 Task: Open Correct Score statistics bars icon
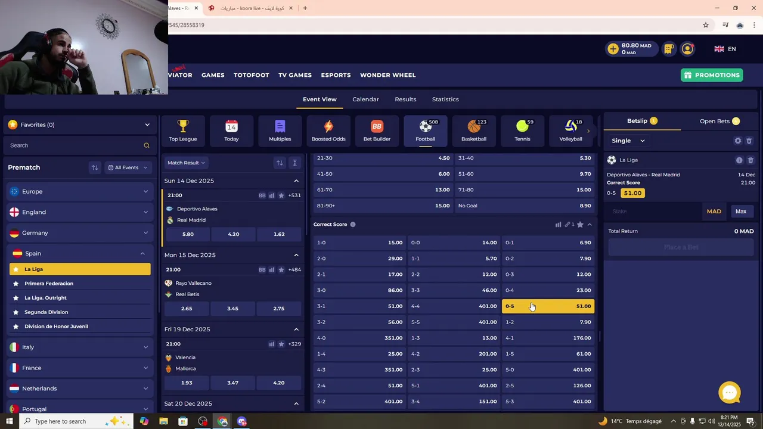[559, 225]
